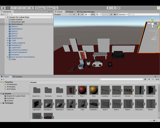This screenshot has height=128, width=160.
Task: Select All Prefabs favorite
Action: coord(11,89)
